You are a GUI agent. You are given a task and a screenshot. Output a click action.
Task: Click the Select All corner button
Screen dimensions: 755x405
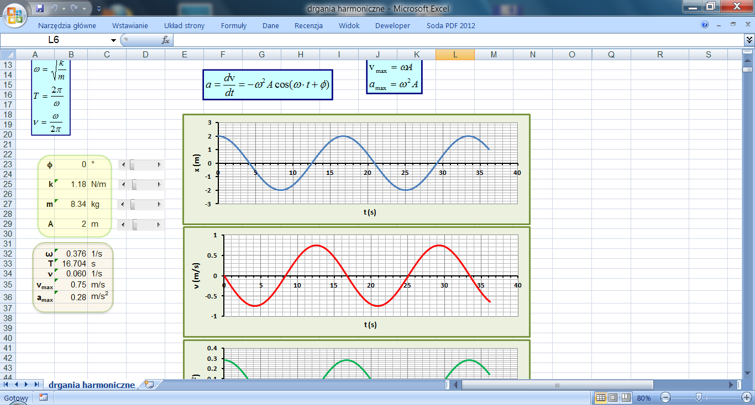[8, 55]
